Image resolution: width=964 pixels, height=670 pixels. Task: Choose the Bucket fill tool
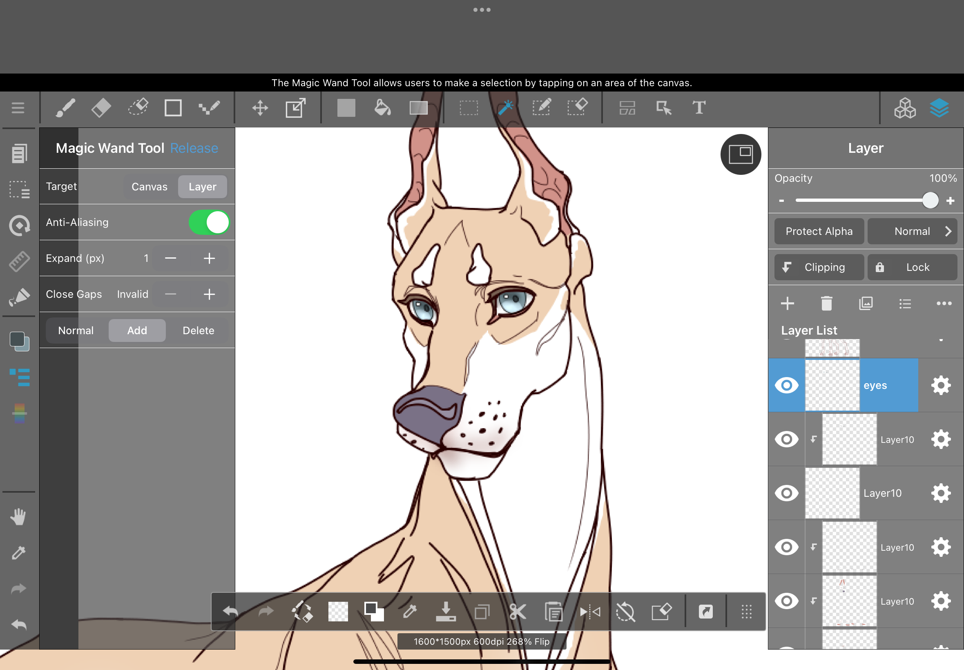coord(382,108)
